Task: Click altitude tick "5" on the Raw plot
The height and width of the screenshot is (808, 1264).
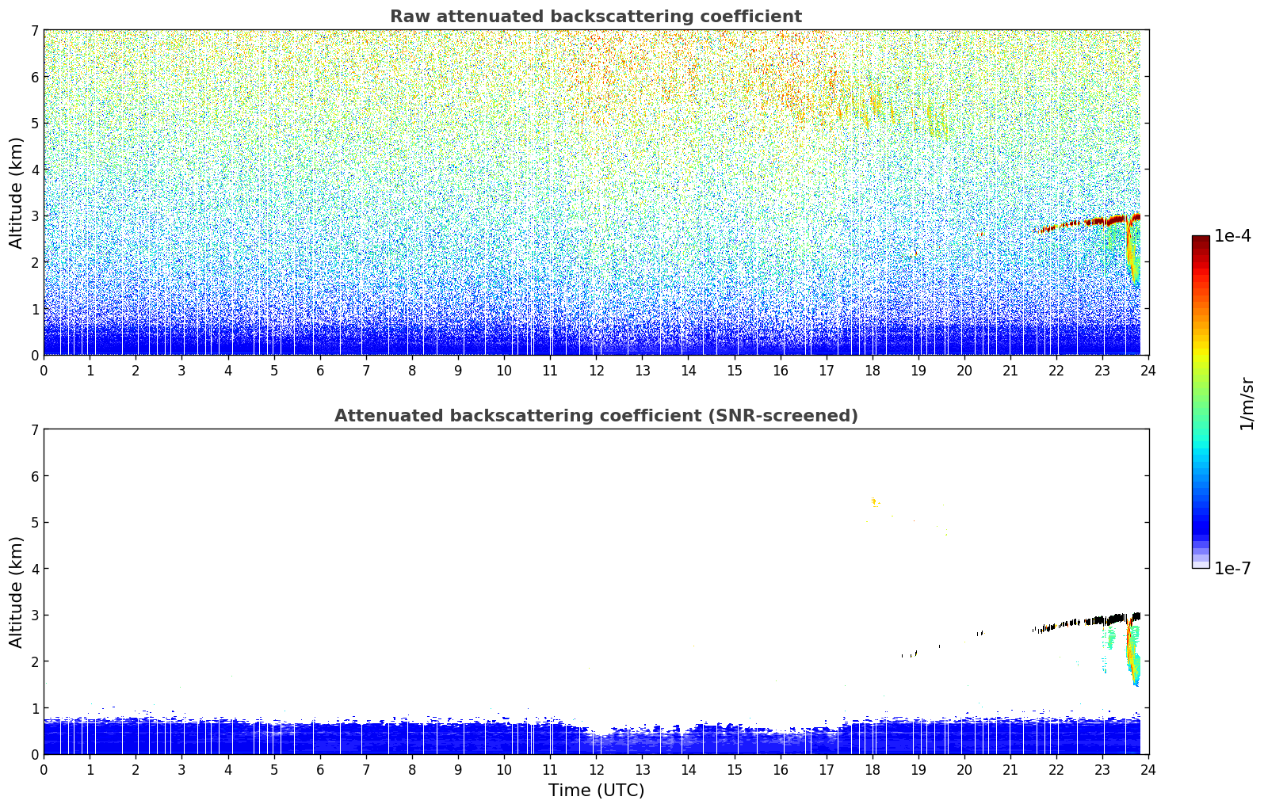Action: click(x=35, y=123)
